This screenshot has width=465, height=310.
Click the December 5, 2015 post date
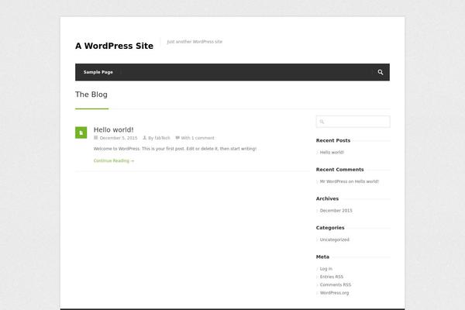[x=119, y=138]
